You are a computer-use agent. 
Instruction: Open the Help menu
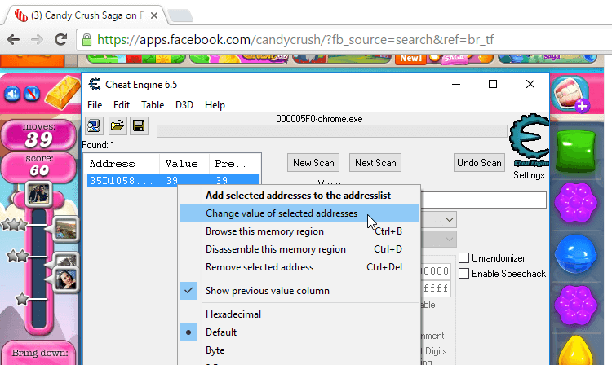click(215, 105)
